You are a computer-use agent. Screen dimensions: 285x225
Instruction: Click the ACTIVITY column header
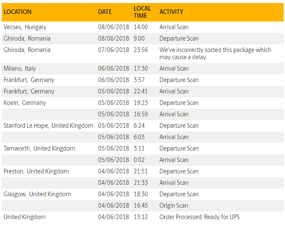coord(171,12)
